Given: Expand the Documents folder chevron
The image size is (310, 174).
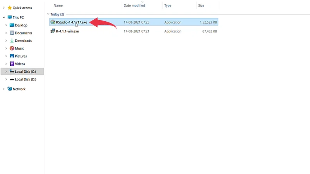Looking at the screenshot, I should click(x=6, y=33).
